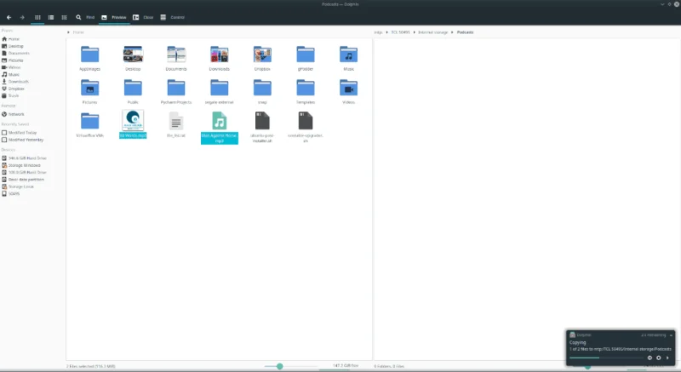Click the copying progress bar

(x=606, y=358)
